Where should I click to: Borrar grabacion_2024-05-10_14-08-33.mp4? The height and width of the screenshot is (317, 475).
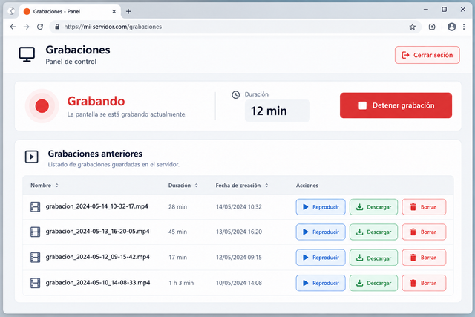(x=424, y=283)
